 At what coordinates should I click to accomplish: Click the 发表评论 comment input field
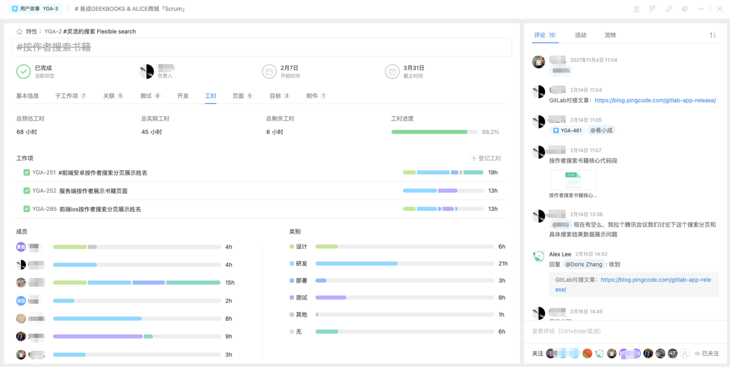click(620, 331)
